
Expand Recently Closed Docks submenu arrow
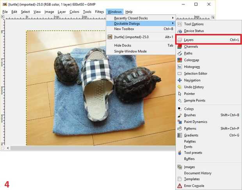pos(173,18)
